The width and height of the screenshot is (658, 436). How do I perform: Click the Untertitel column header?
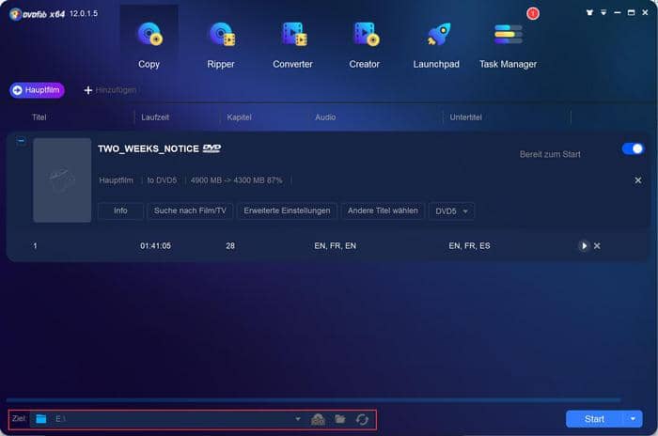[x=466, y=117]
